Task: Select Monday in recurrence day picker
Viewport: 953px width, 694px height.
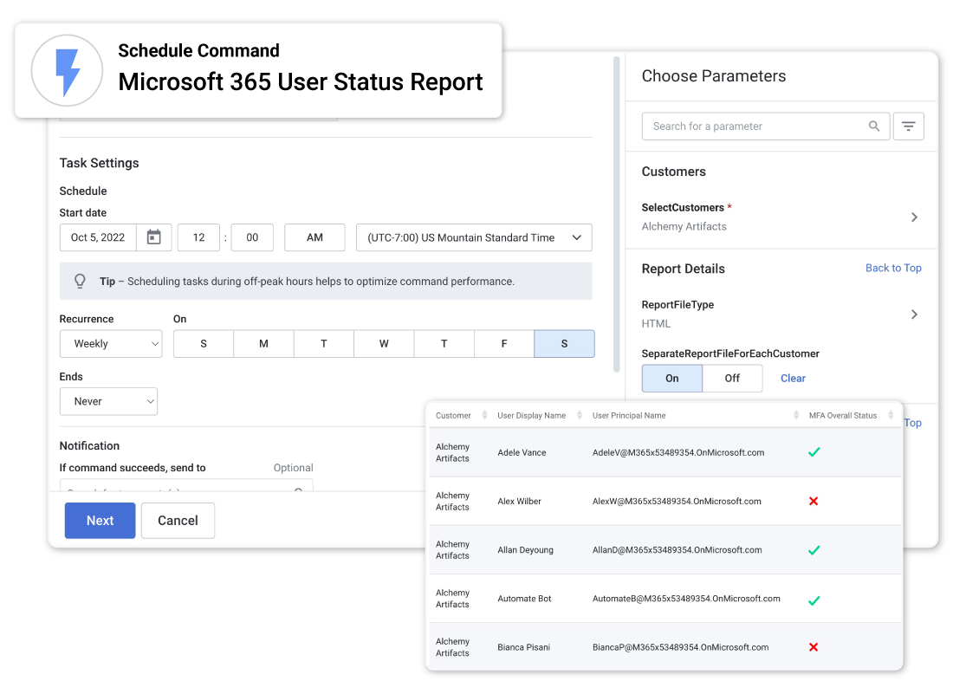Action: tap(263, 344)
